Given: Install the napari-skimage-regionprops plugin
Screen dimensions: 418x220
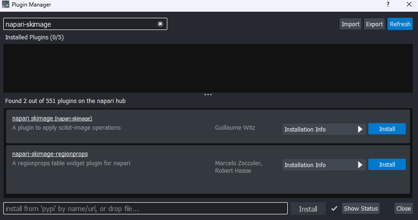Looking at the screenshot, I should (x=387, y=165).
